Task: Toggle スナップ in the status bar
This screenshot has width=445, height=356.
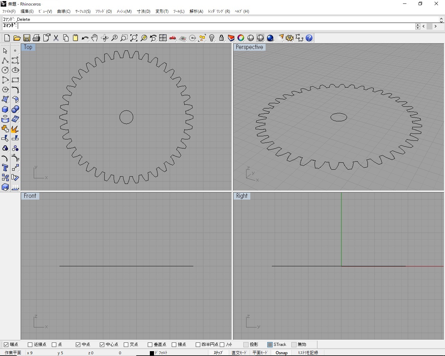Action: [218, 353]
